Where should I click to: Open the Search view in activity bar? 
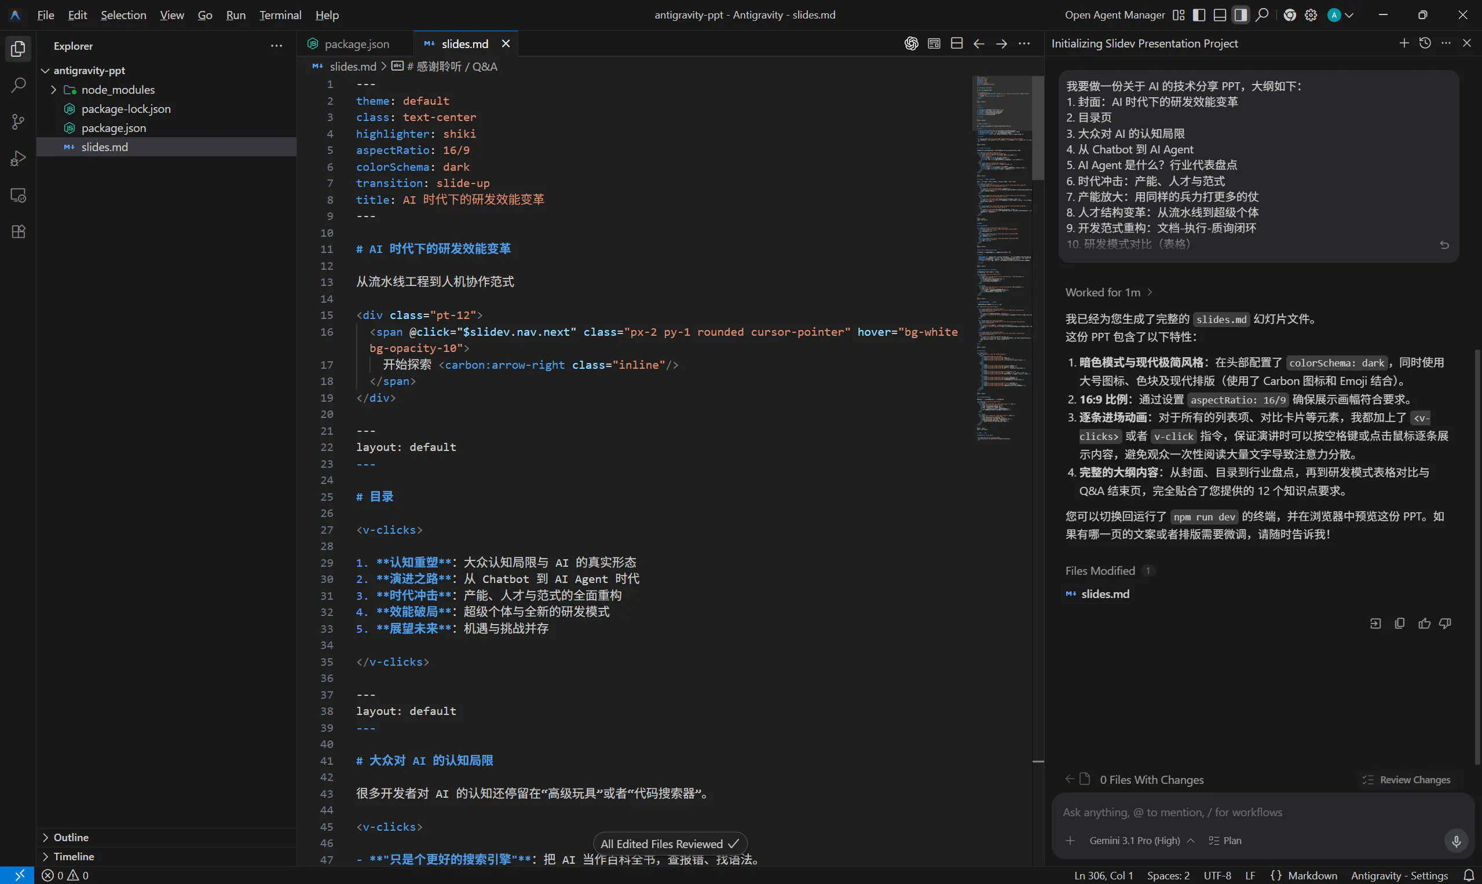coord(18,85)
